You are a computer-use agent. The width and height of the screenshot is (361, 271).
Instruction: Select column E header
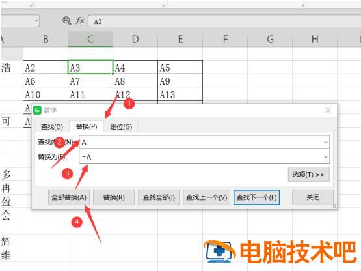(x=180, y=39)
